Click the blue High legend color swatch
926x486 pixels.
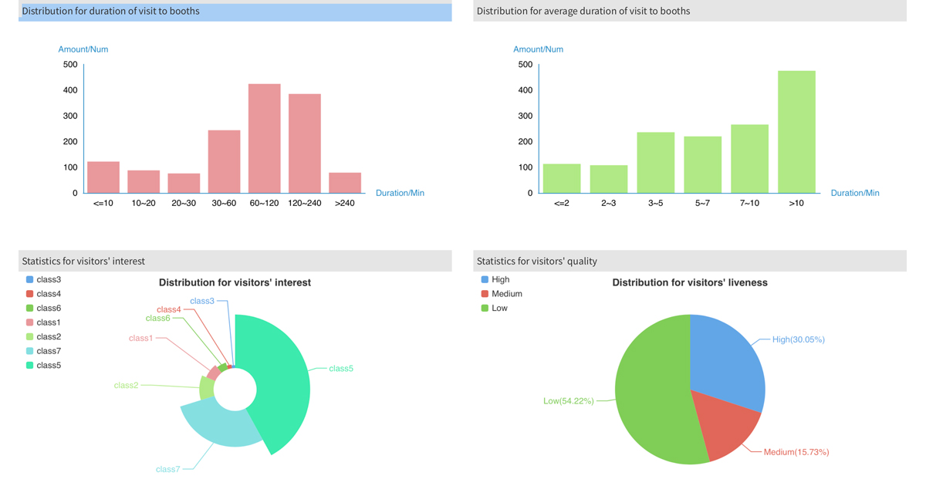click(x=485, y=280)
